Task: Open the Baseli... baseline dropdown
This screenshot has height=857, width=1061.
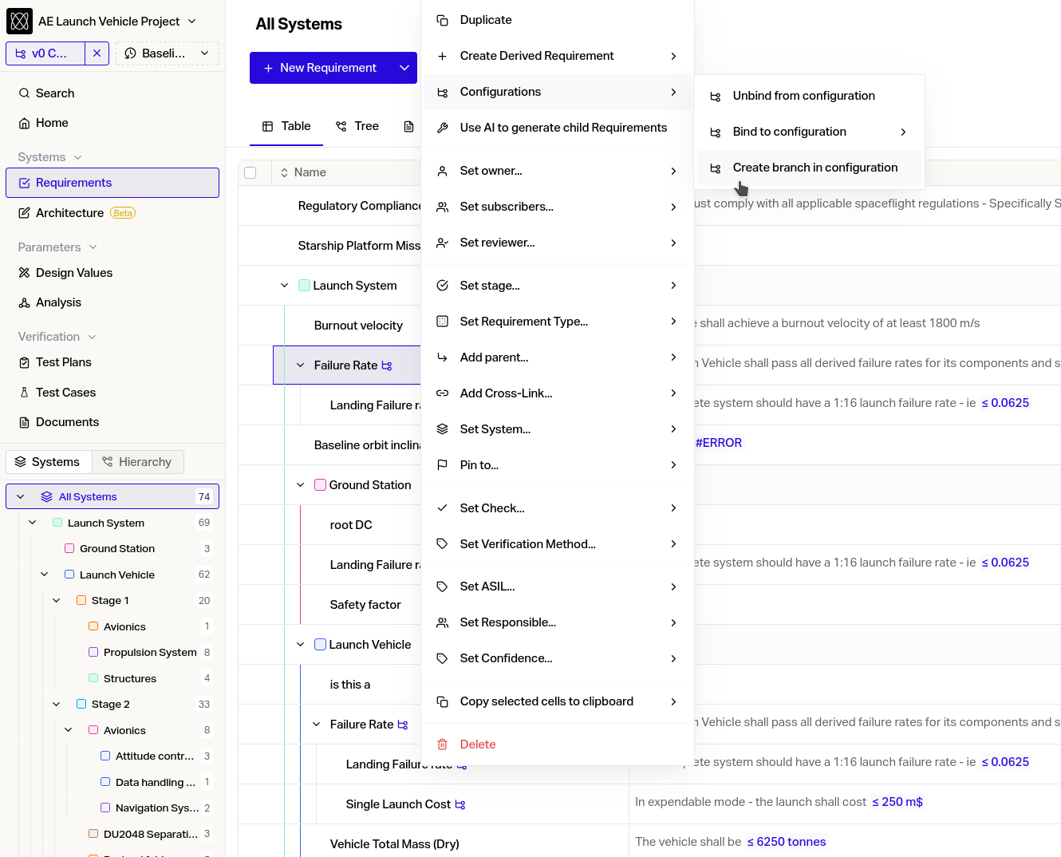Action: tap(204, 53)
